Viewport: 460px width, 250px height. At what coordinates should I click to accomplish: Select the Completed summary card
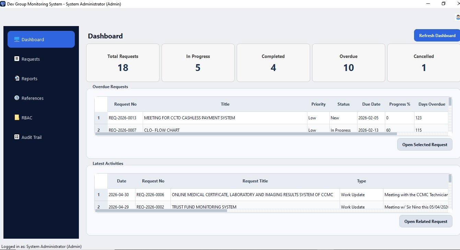(x=273, y=63)
